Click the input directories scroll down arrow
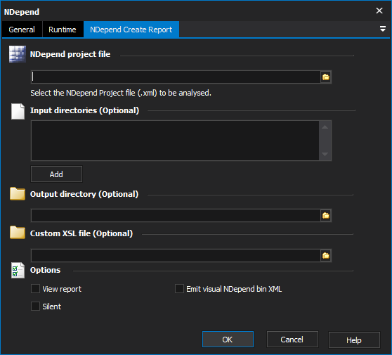Viewport: 392px width, 355px height. (325, 154)
